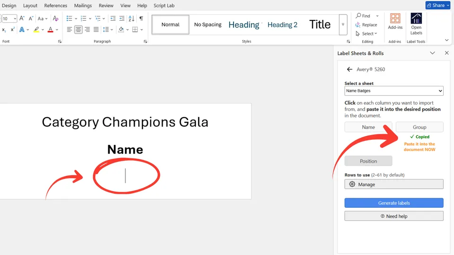Apply the Title style

[x=320, y=25]
